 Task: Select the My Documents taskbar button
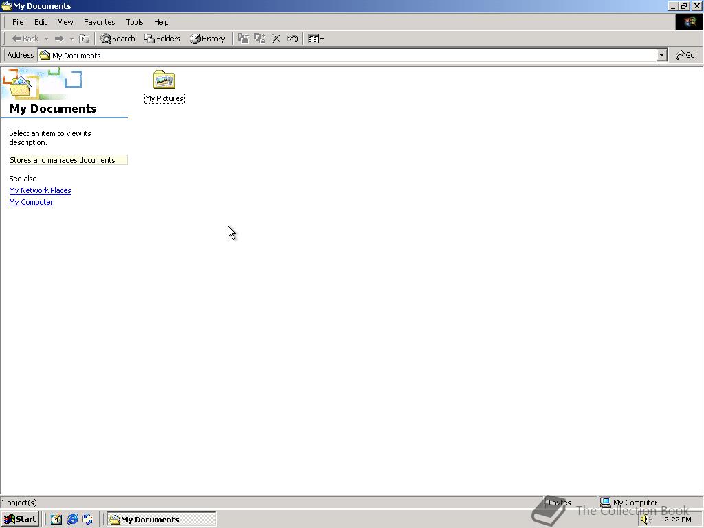(x=161, y=520)
